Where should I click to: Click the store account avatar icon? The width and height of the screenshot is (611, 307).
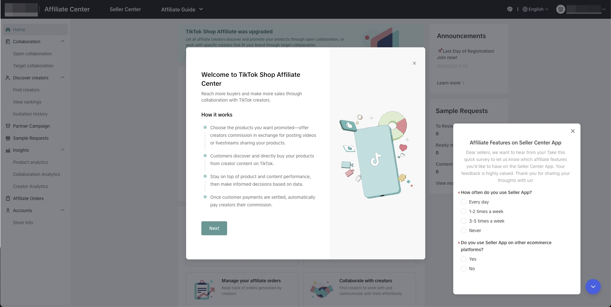(x=560, y=9)
